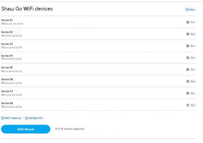Select the Device 02 MAC address text
Viewport: 203px width, 143px height.
pos(11,35)
